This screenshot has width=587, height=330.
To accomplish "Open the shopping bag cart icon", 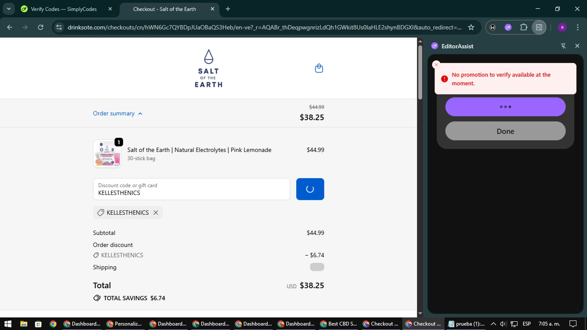I will coord(319,68).
